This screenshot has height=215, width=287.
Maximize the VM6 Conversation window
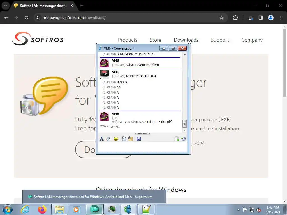(173, 48)
